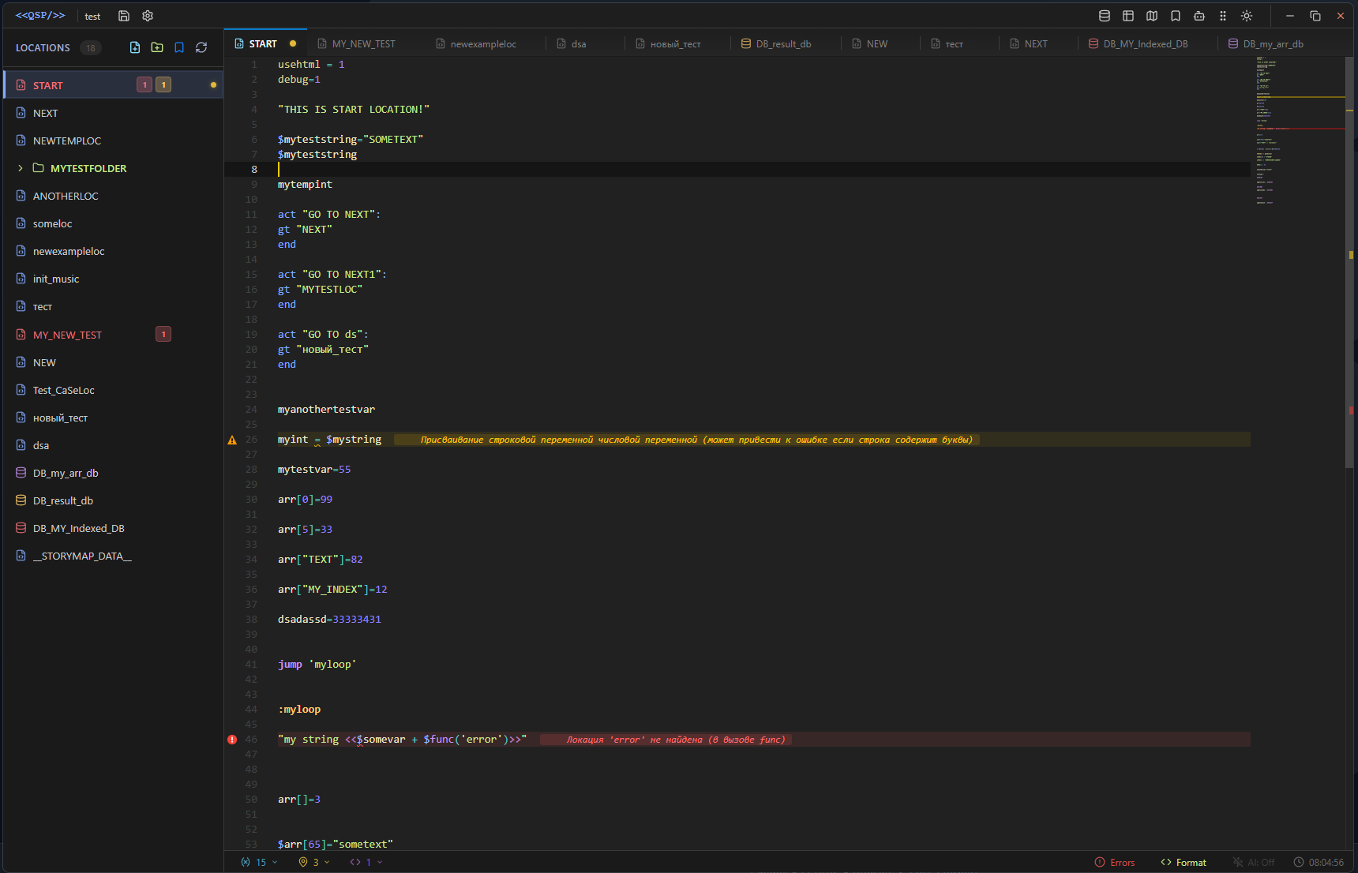Open variables count dropdown showing 15
This screenshot has height=873, width=1358.
(x=260, y=862)
